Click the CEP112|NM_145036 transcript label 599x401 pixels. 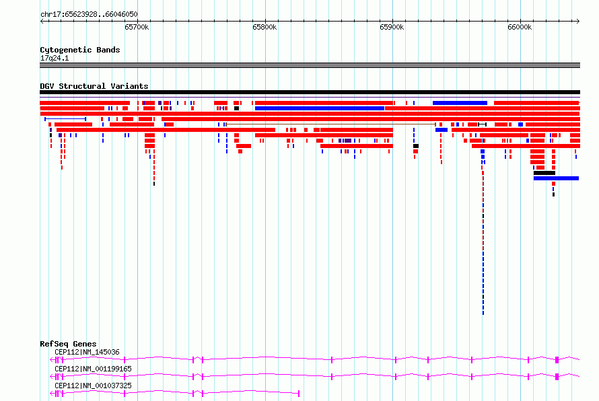coord(87,352)
